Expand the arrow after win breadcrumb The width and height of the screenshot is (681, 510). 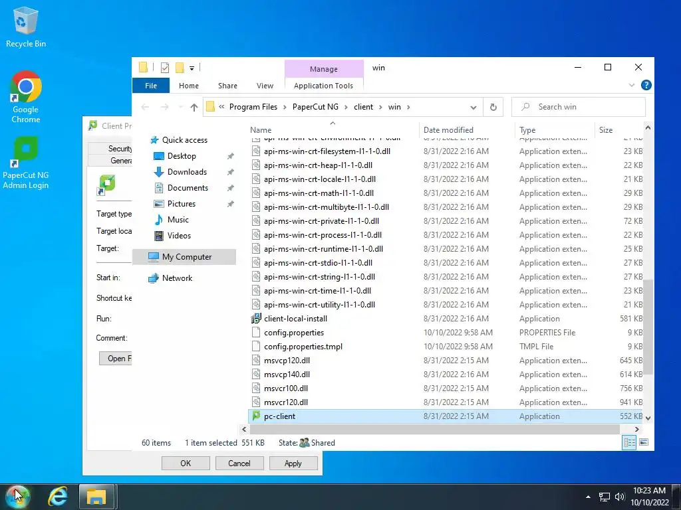coord(408,107)
